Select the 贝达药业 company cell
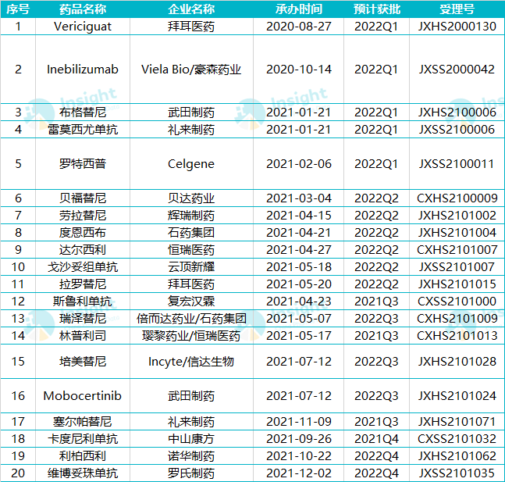This screenshot has width=505, height=482. 191,198
